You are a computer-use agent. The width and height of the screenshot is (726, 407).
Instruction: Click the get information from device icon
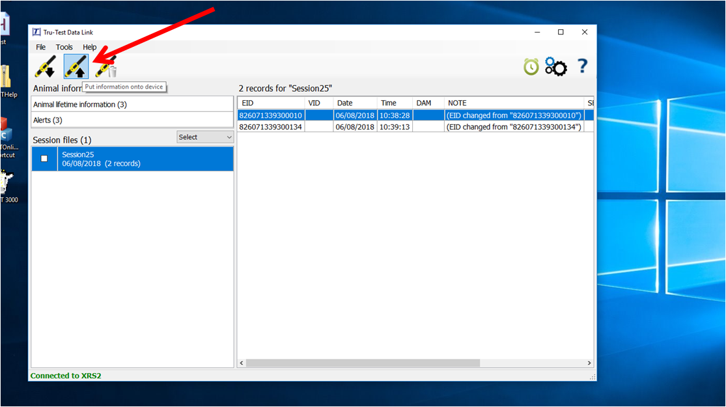tap(46, 66)
